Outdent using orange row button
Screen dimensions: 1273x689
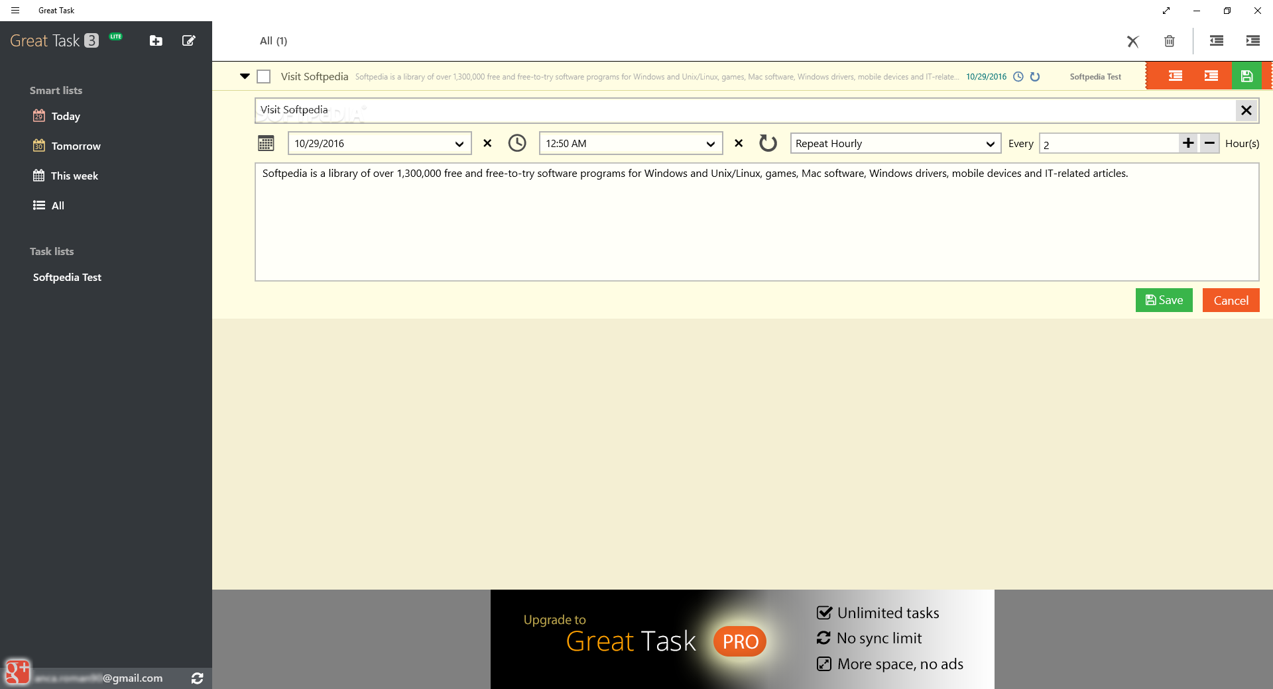point(1176,76)
